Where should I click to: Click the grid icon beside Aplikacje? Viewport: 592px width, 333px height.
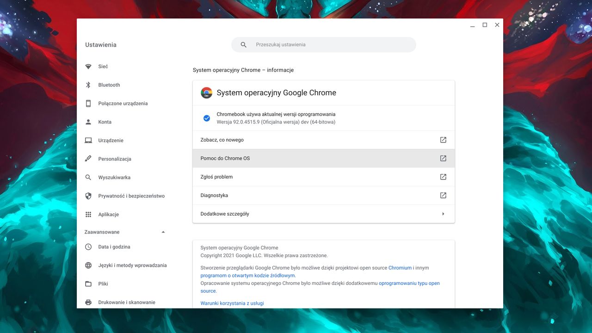click(x=88, y=215)
